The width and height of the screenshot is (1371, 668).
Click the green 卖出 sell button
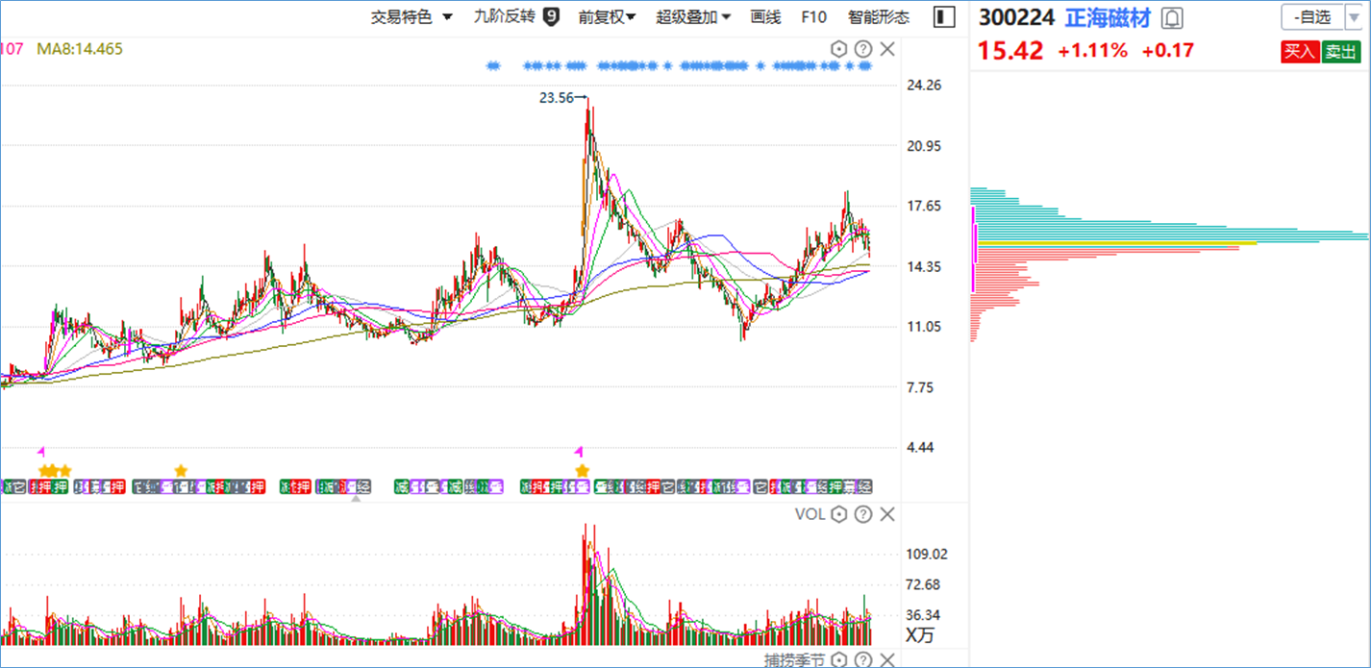(x=1339, y=52)
